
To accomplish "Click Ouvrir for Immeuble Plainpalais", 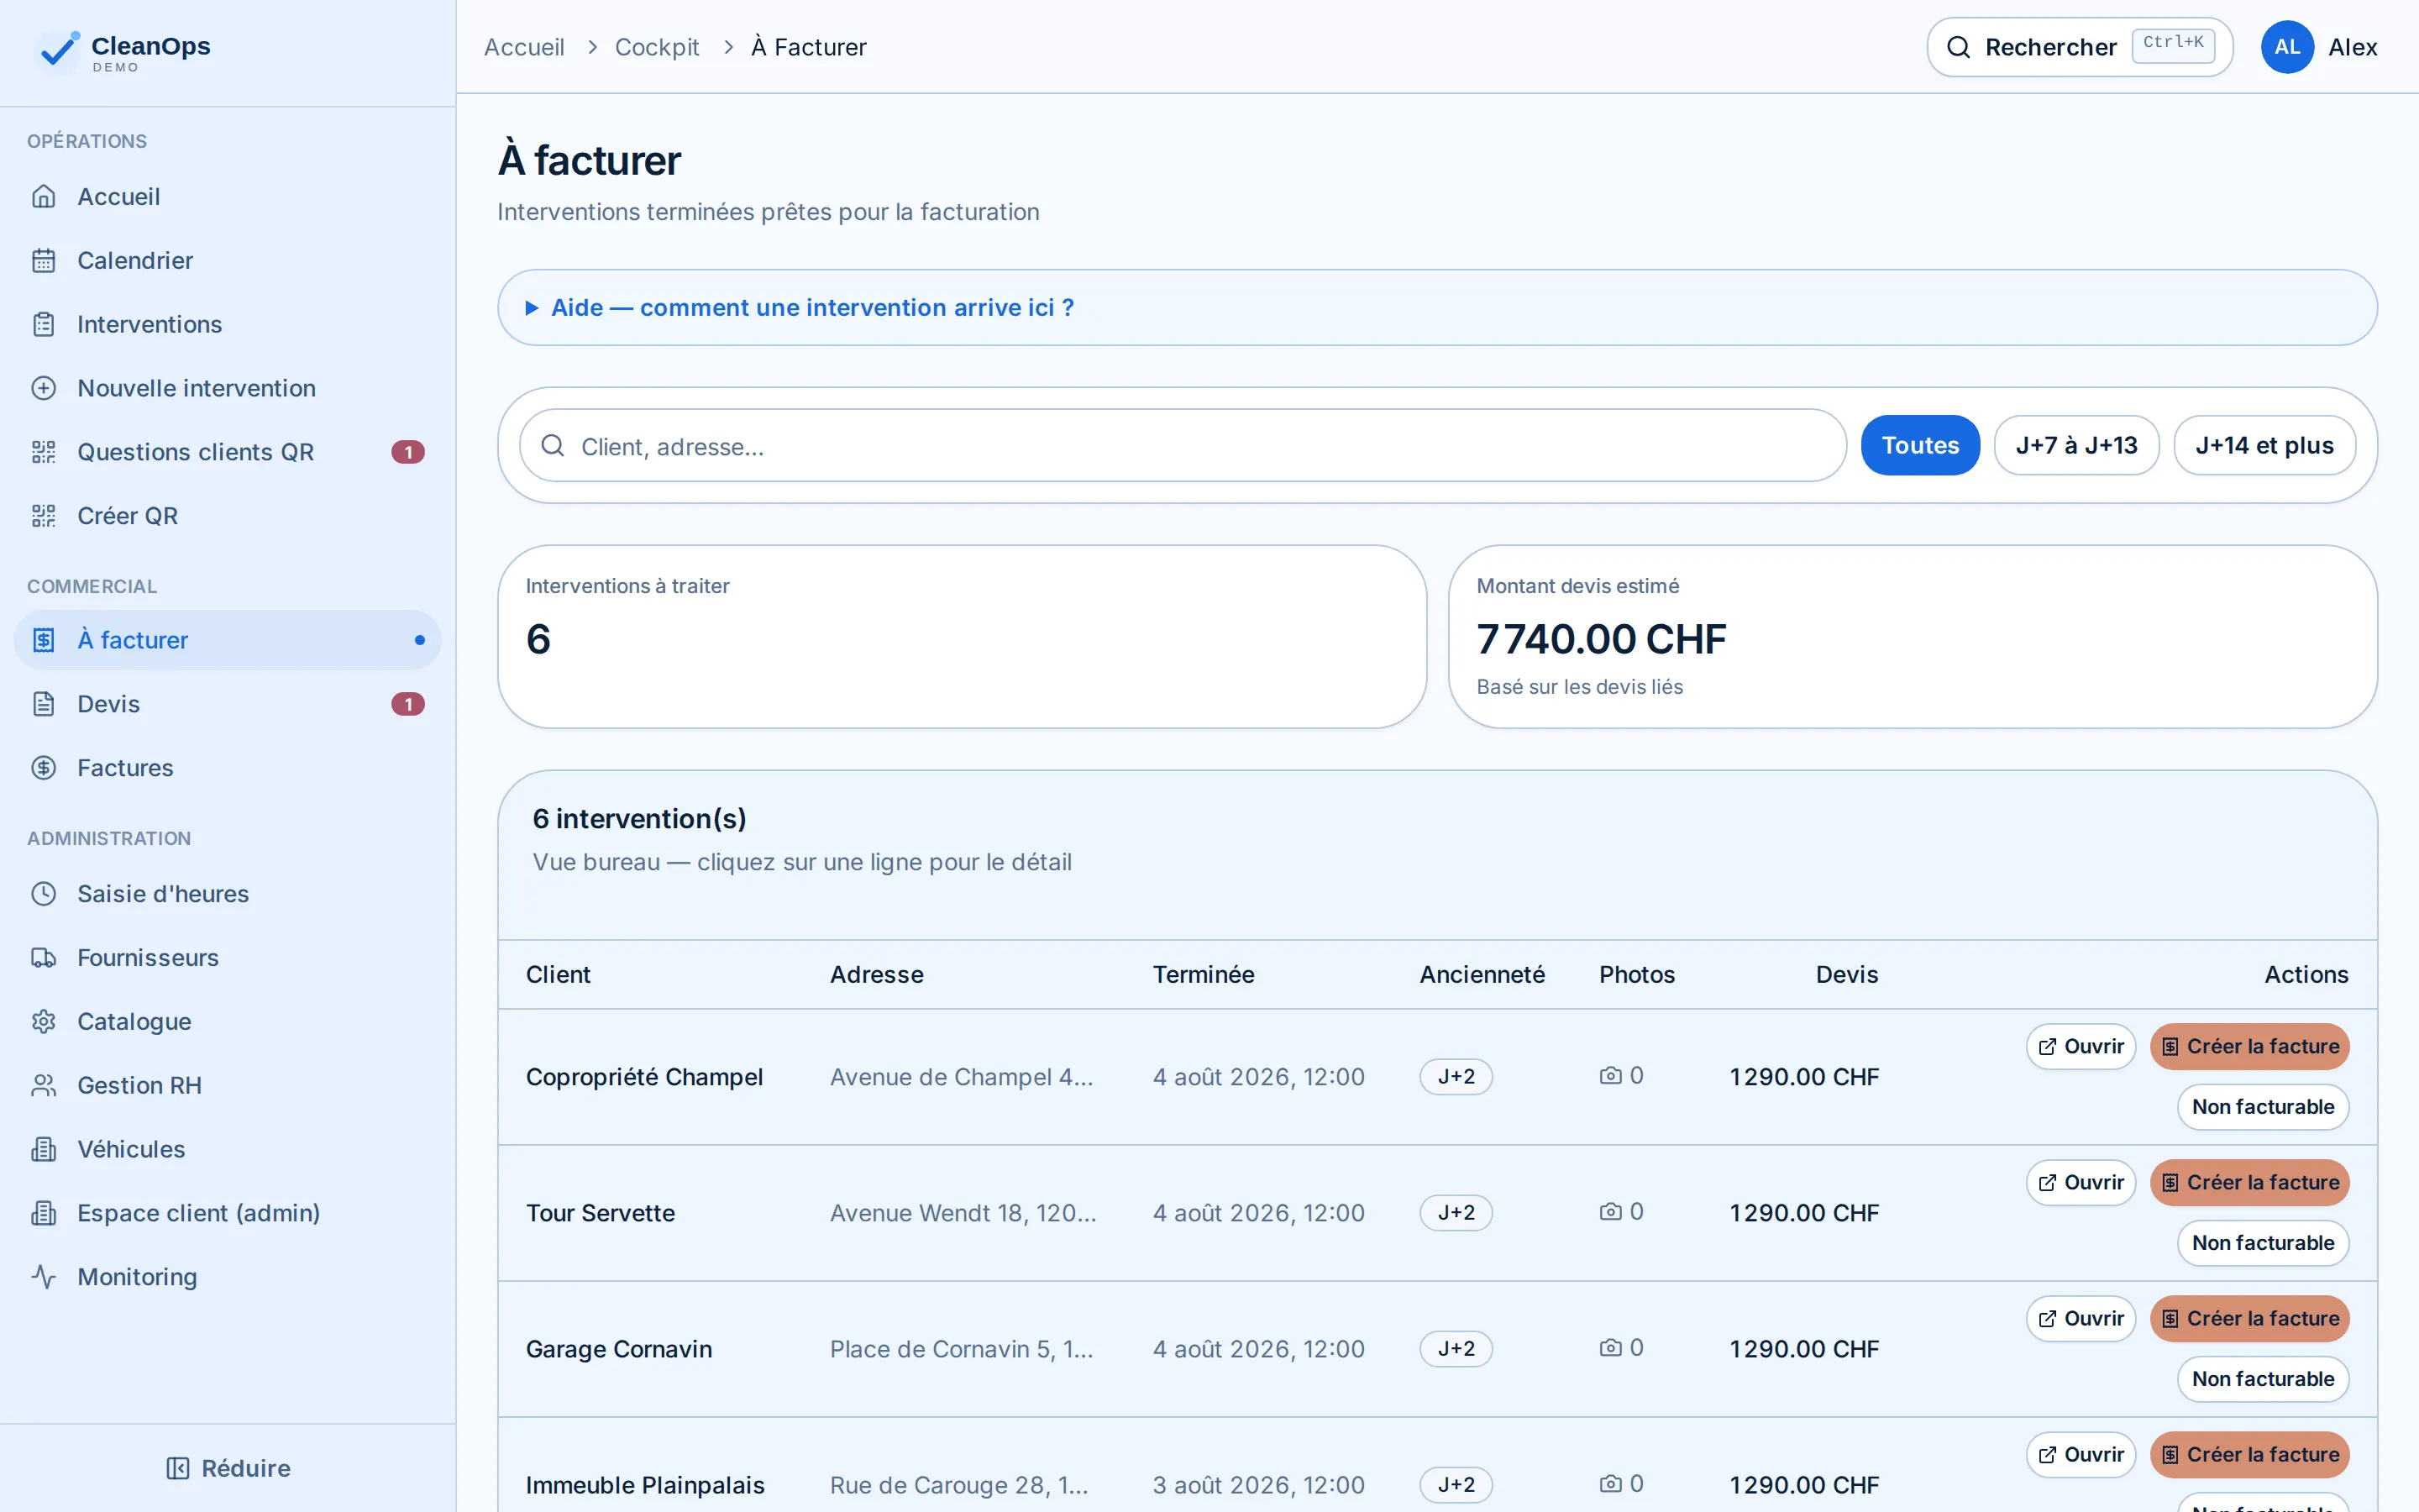I will tap(2081, 1454).
